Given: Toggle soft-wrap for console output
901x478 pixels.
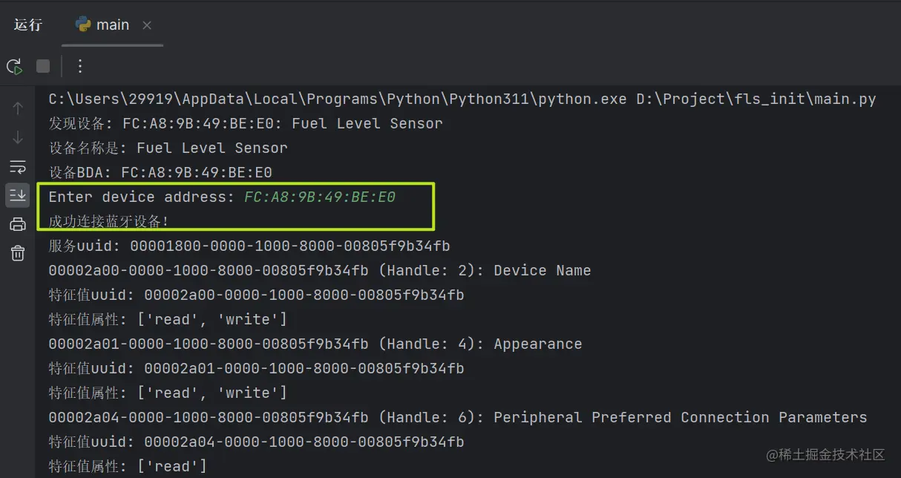Looking at the screenshot, I should pyautogui.click(x=18, y=166).
